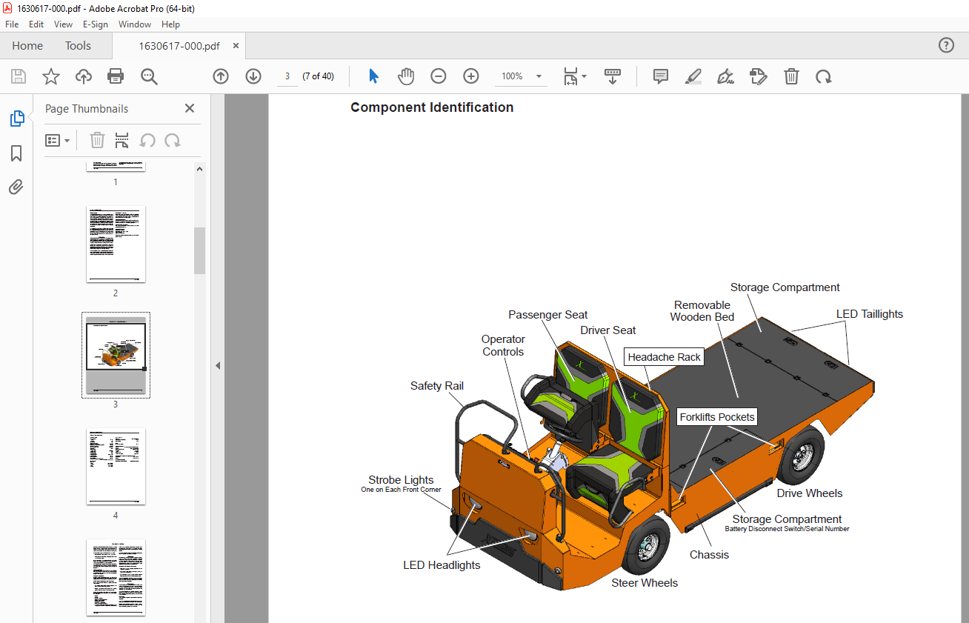The height and width of the screenshot is (623, 969).
Task: Open fit page options icon
Action: click(575, 76)
